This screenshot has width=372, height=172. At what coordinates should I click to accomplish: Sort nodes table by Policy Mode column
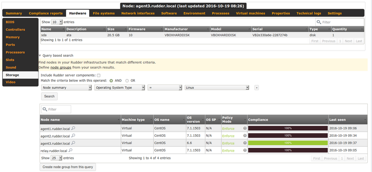234,120
